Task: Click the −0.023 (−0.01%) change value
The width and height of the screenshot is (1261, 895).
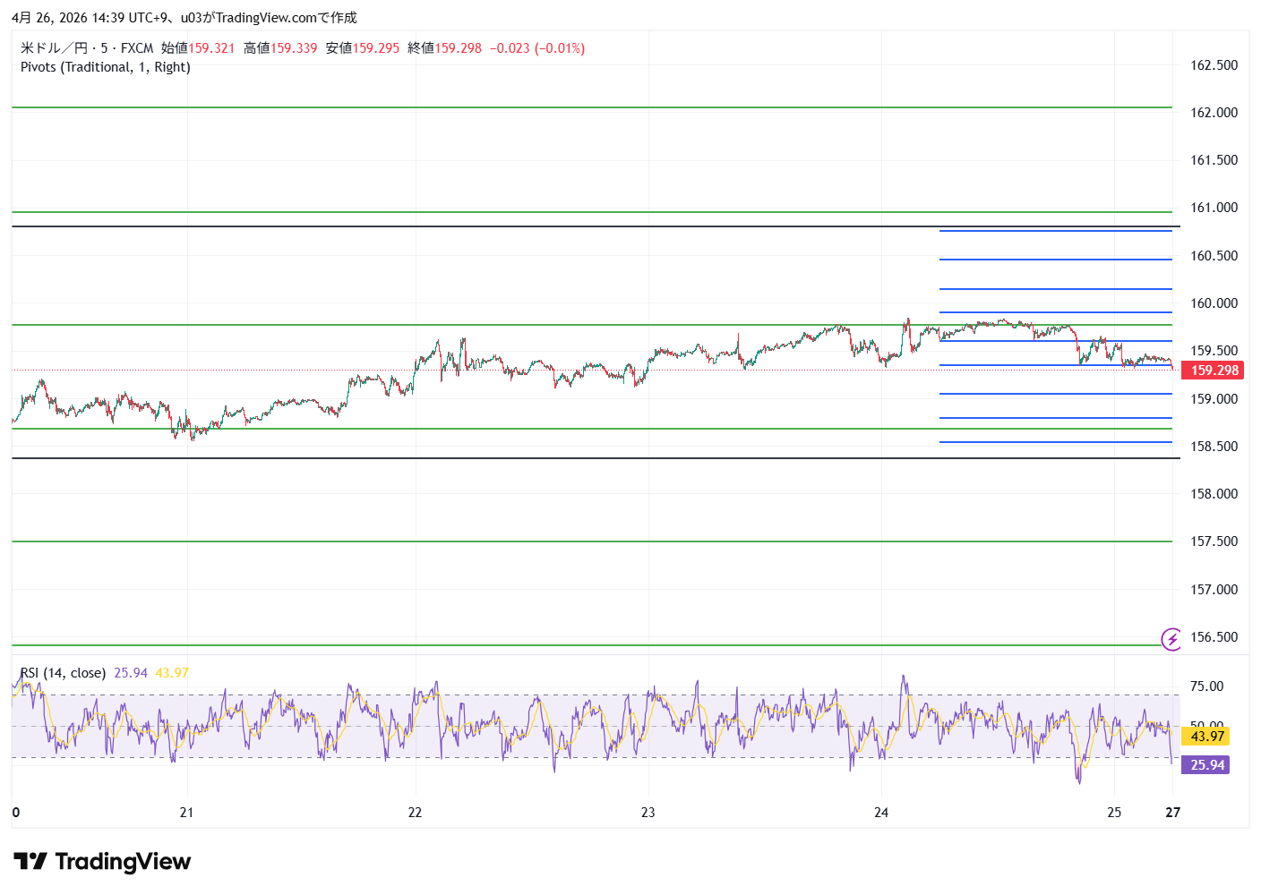Action: coord(537,48)
